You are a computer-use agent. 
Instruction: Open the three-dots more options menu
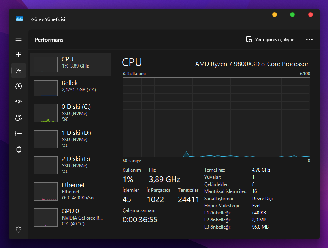tap(309, 39)
